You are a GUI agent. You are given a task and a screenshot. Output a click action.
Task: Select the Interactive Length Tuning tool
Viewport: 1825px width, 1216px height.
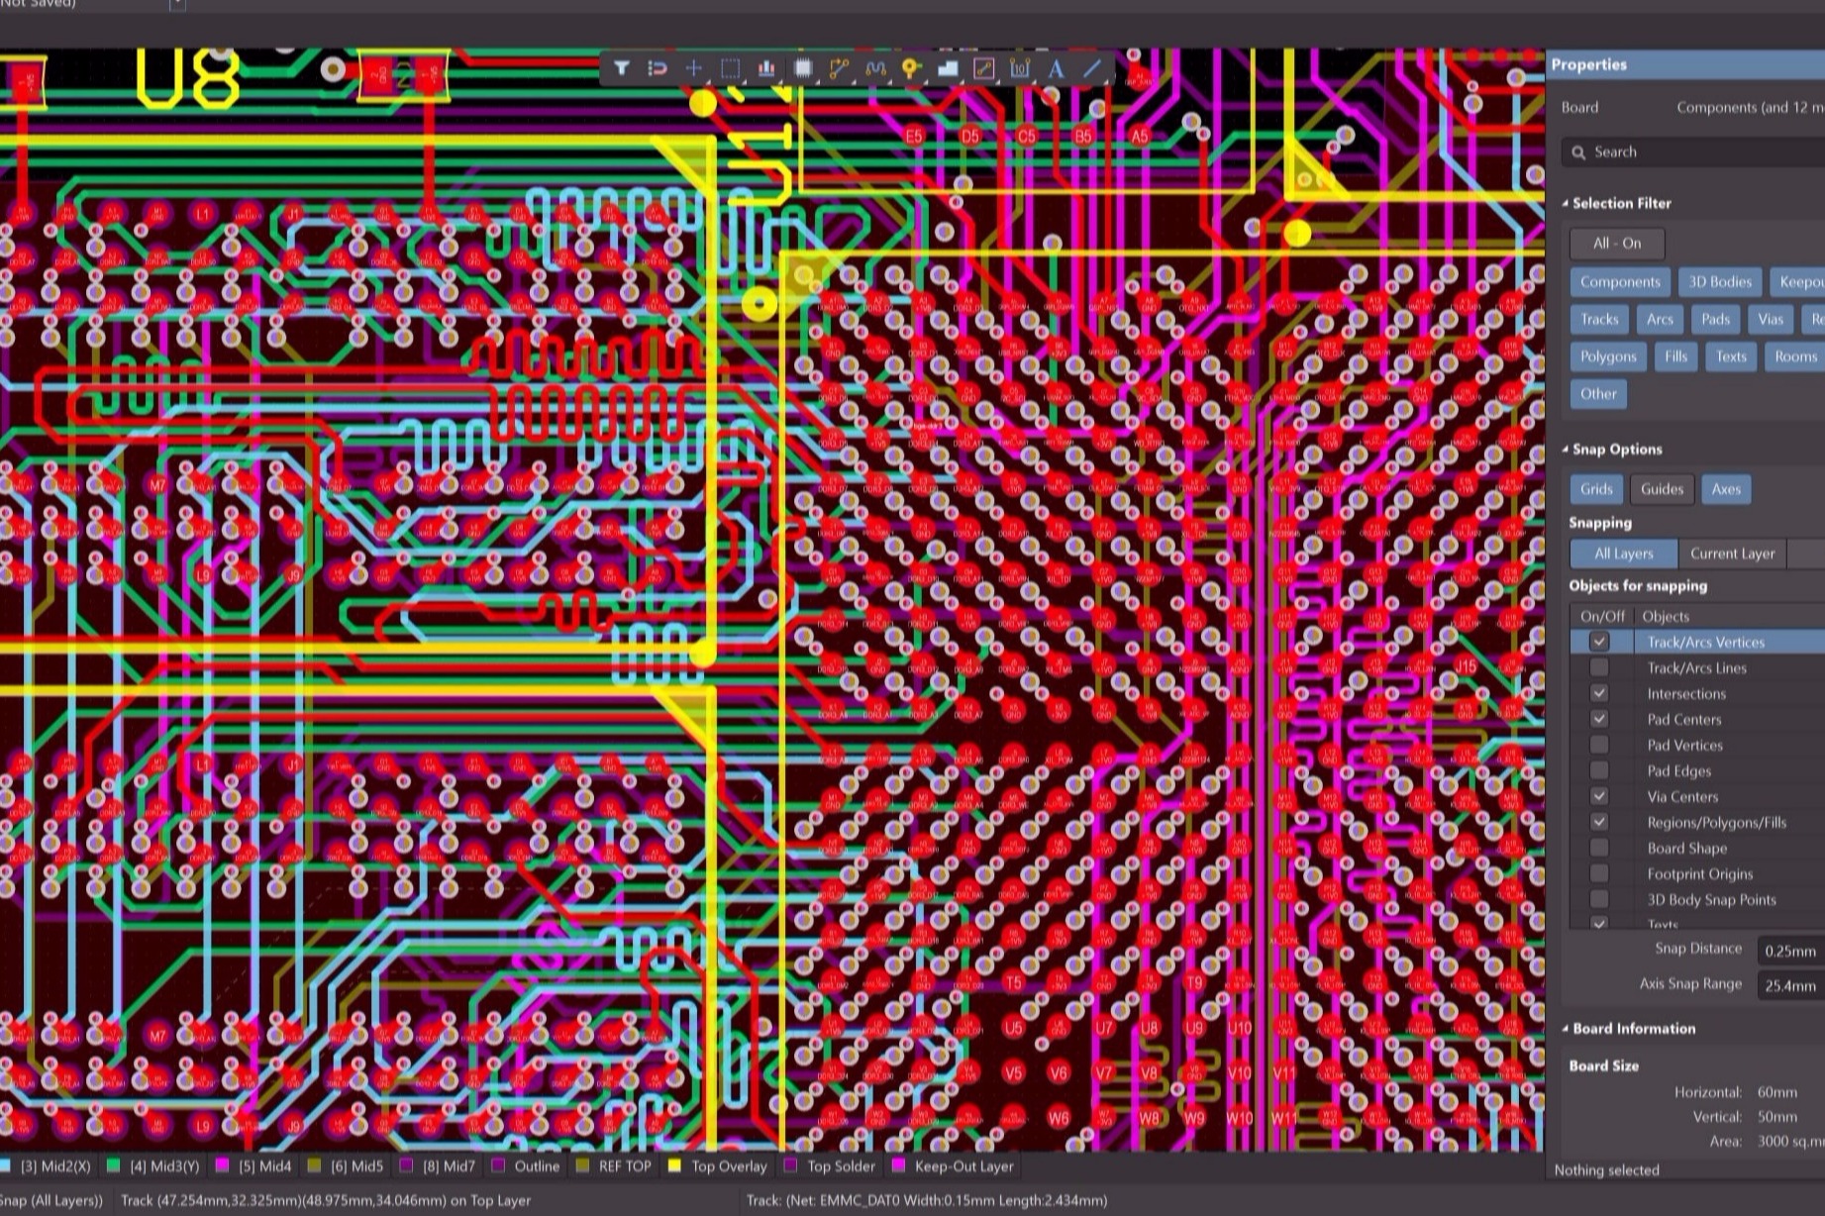click(x=875, y=68)
